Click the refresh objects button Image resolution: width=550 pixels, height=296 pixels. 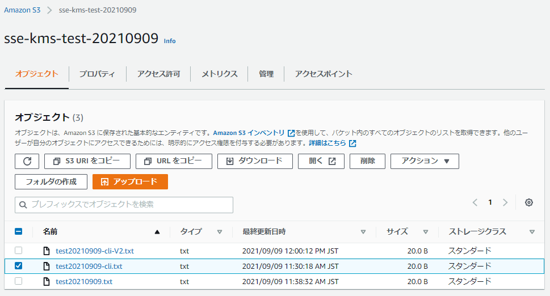tap(27, 161)
